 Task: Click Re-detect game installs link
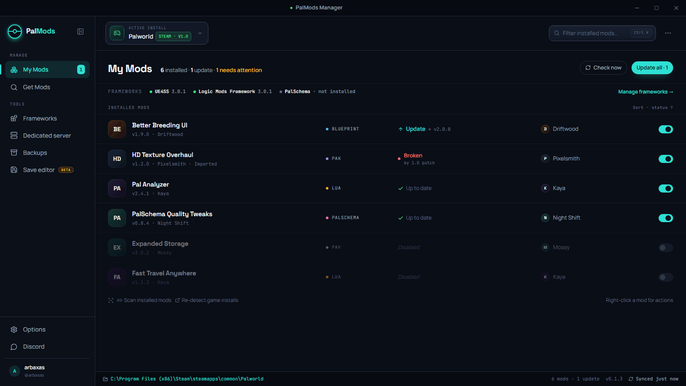point(207,300)
